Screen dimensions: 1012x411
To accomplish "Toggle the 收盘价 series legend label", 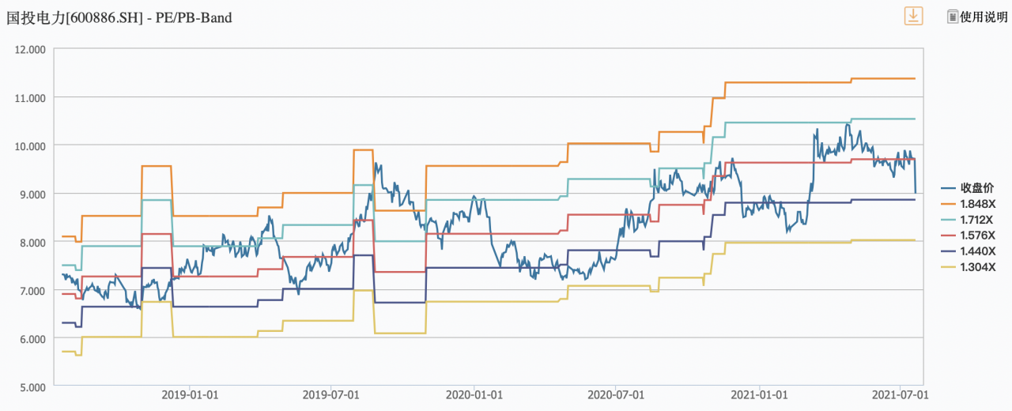I will (x=977, y=188).
